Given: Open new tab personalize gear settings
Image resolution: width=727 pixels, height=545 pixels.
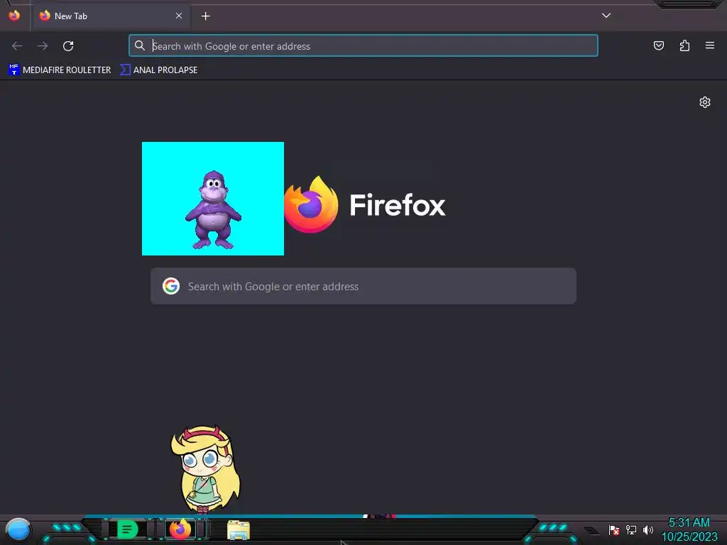Looking at the screenshot, I should coord(705,102).
